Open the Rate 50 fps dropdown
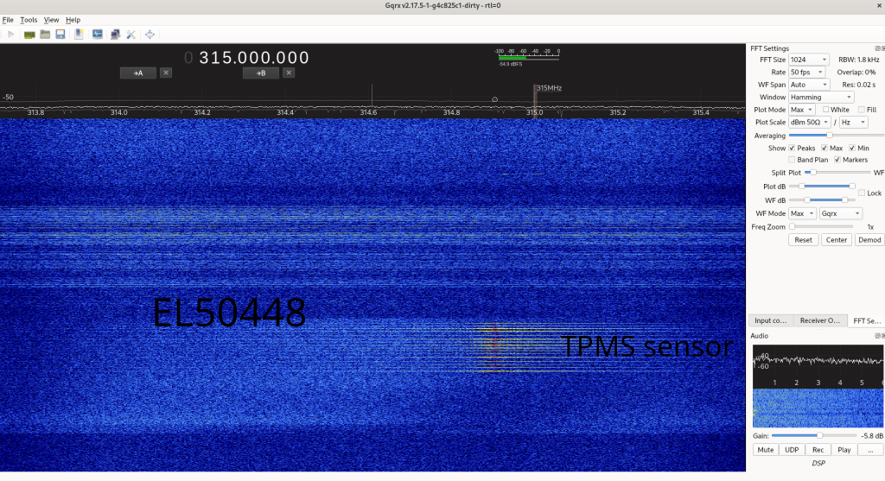The image size is (885, 481). click(807, 73)
